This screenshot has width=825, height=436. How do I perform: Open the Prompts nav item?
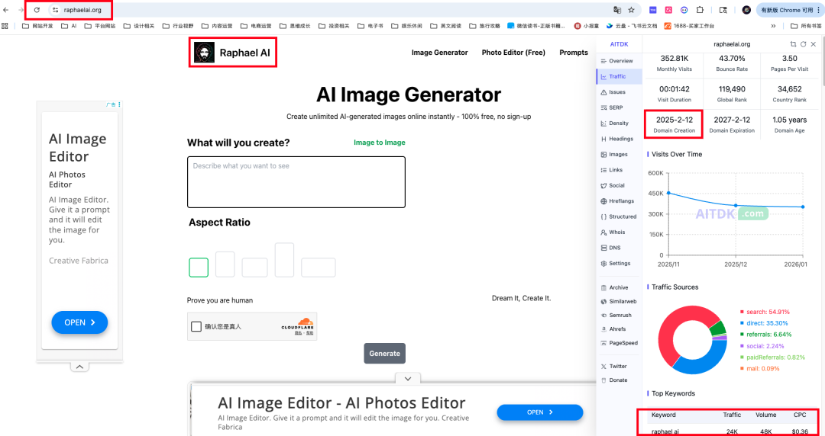[574, 53]
